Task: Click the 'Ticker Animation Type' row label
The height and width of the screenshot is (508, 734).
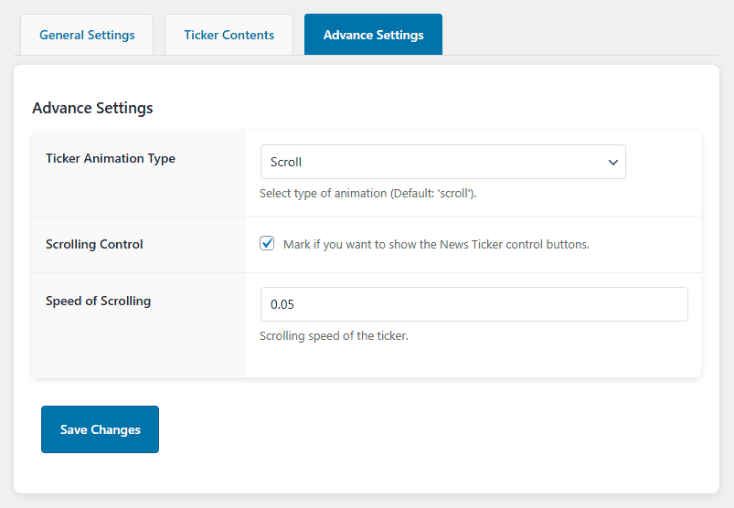Action: (x=111, y=158)
